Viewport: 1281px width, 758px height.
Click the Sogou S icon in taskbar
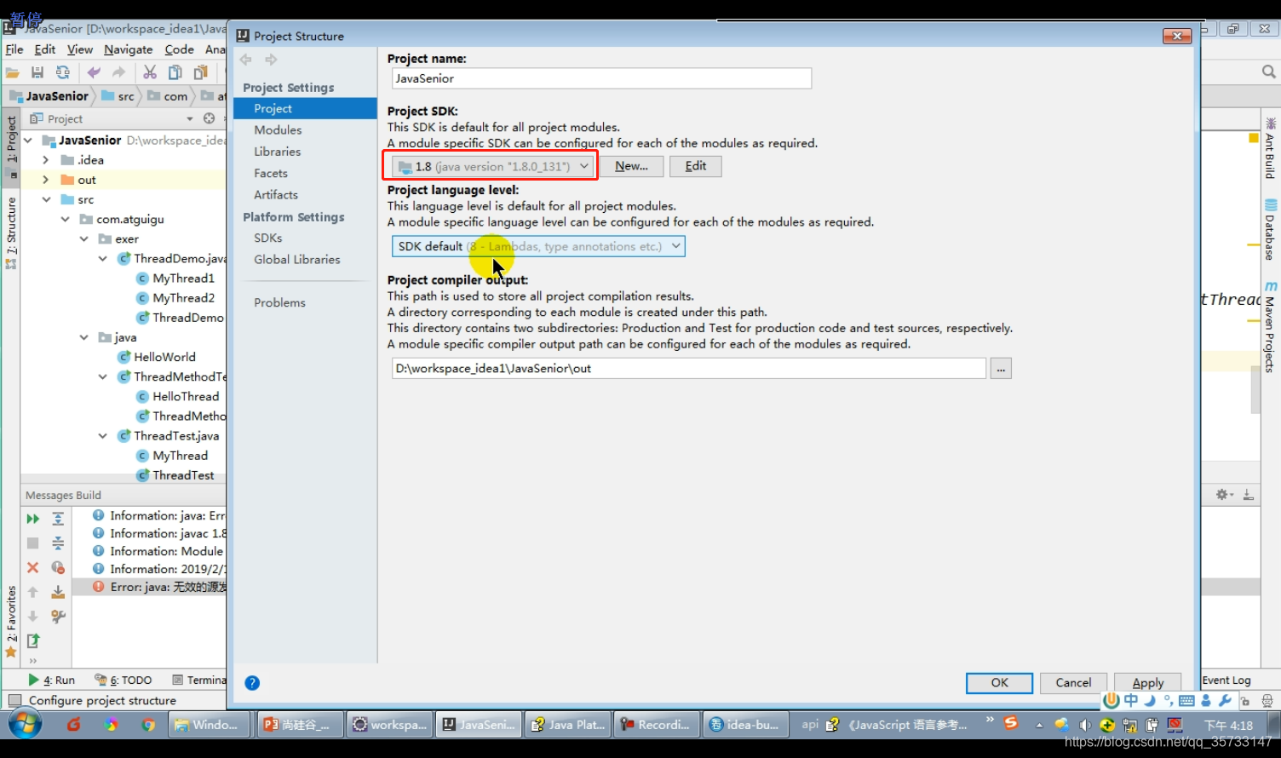coord(1010,723)
